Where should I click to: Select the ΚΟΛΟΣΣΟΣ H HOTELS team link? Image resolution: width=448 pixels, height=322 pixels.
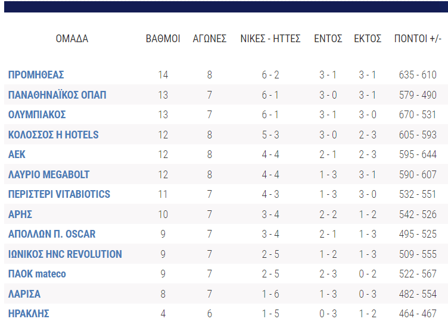54,135
